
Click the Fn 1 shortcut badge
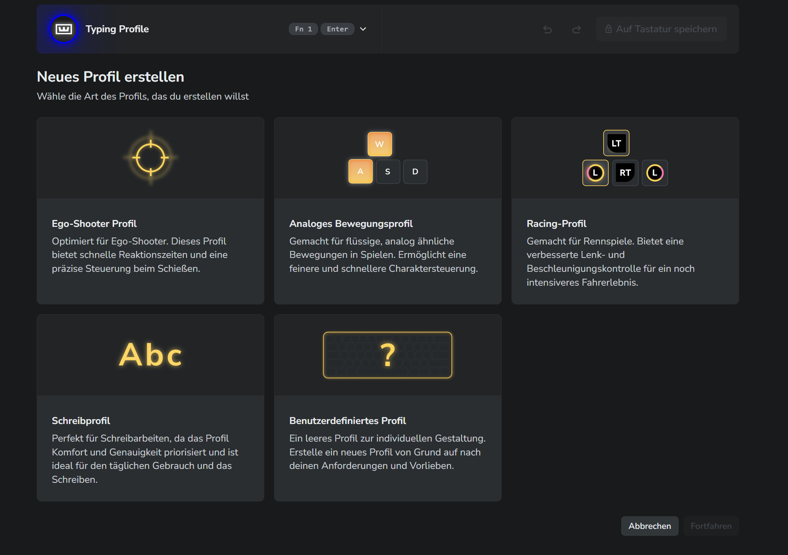click(303, 29)
